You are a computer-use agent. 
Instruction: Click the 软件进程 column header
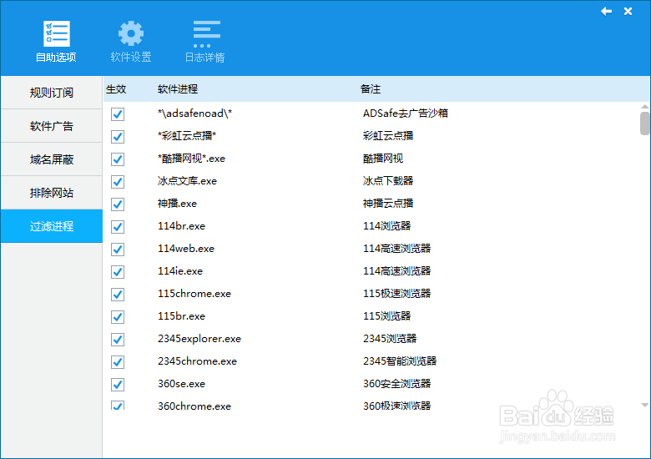(x=178, y=89)
